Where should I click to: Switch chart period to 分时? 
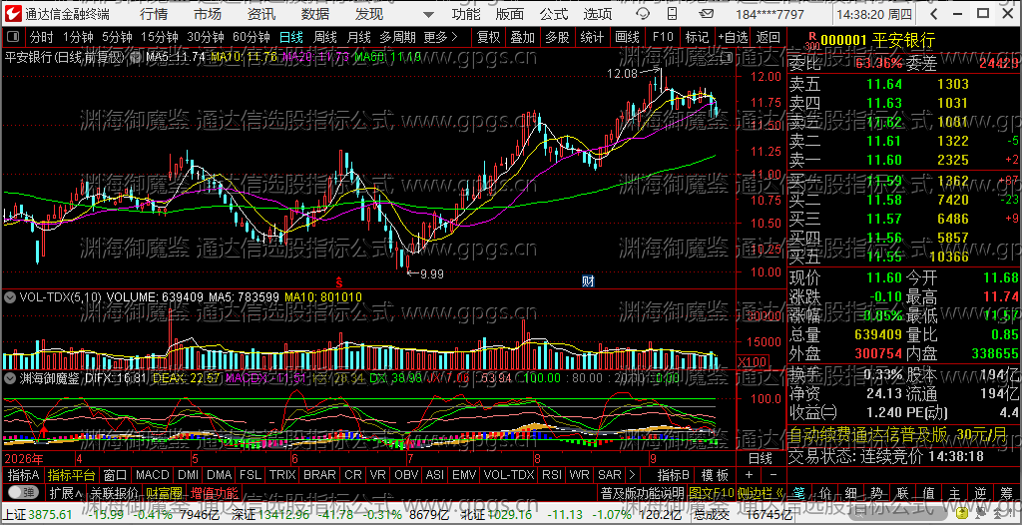point(42,37)
